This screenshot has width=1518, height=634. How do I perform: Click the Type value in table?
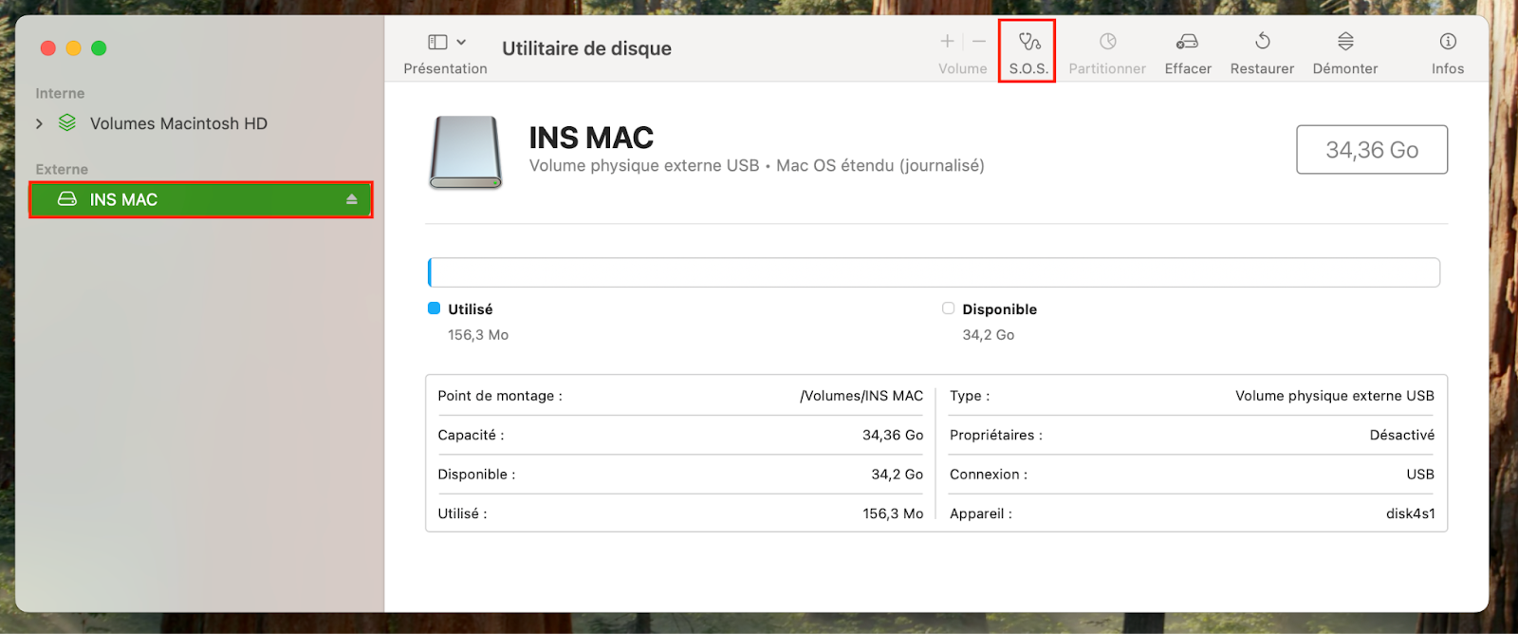[1335, 396]
